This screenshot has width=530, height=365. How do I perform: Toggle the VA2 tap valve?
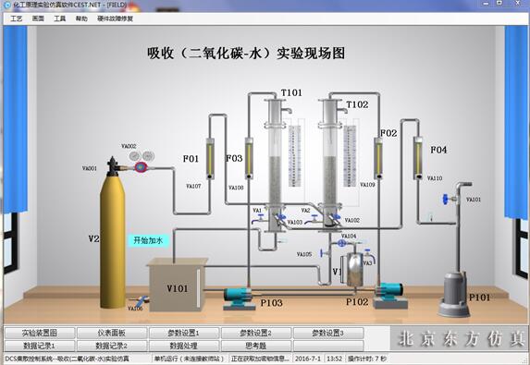tap(313, 220)
